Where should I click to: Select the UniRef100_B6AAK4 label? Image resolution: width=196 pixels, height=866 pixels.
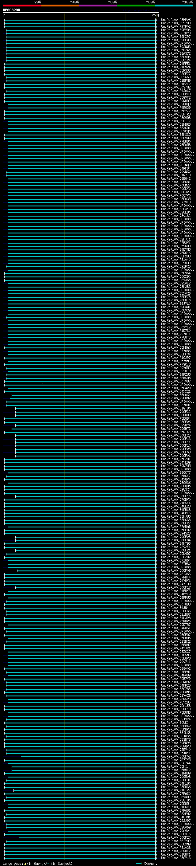[x=175, y=395]
